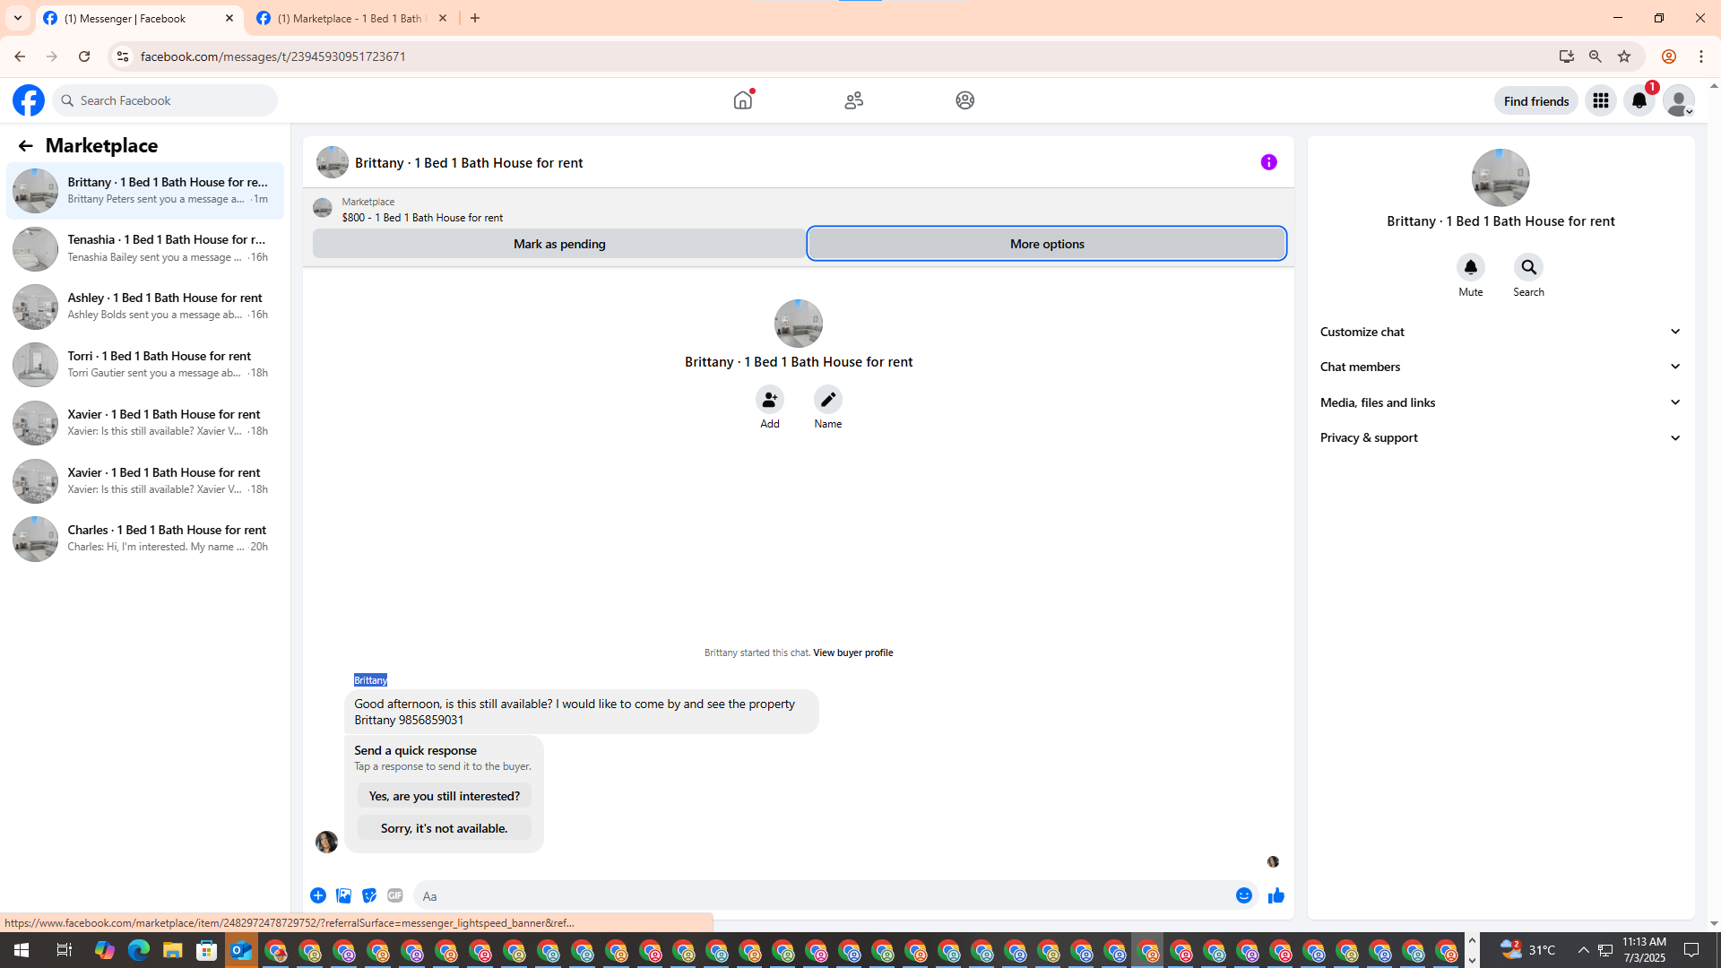Click the Facebook Home icon

(743, 100)
